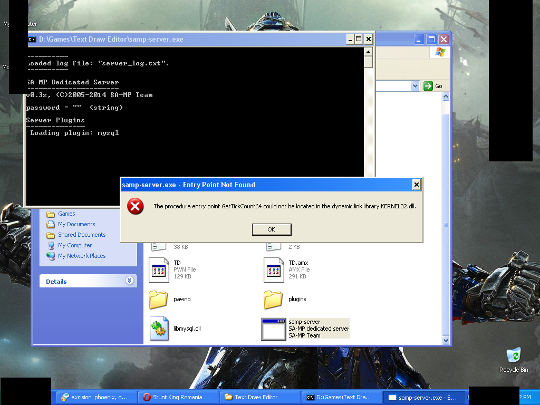540x405 pixels.
Task: Click the libmysql.dll file name
Action: tap(187, 329)
